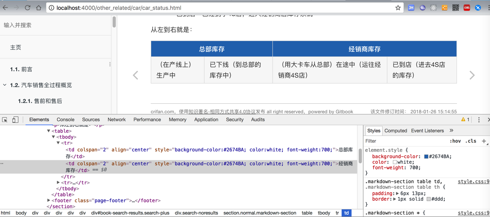Screen dimensions: 490x217
Task: Toggle the :hov element state panel
Action: pos(455,141)
